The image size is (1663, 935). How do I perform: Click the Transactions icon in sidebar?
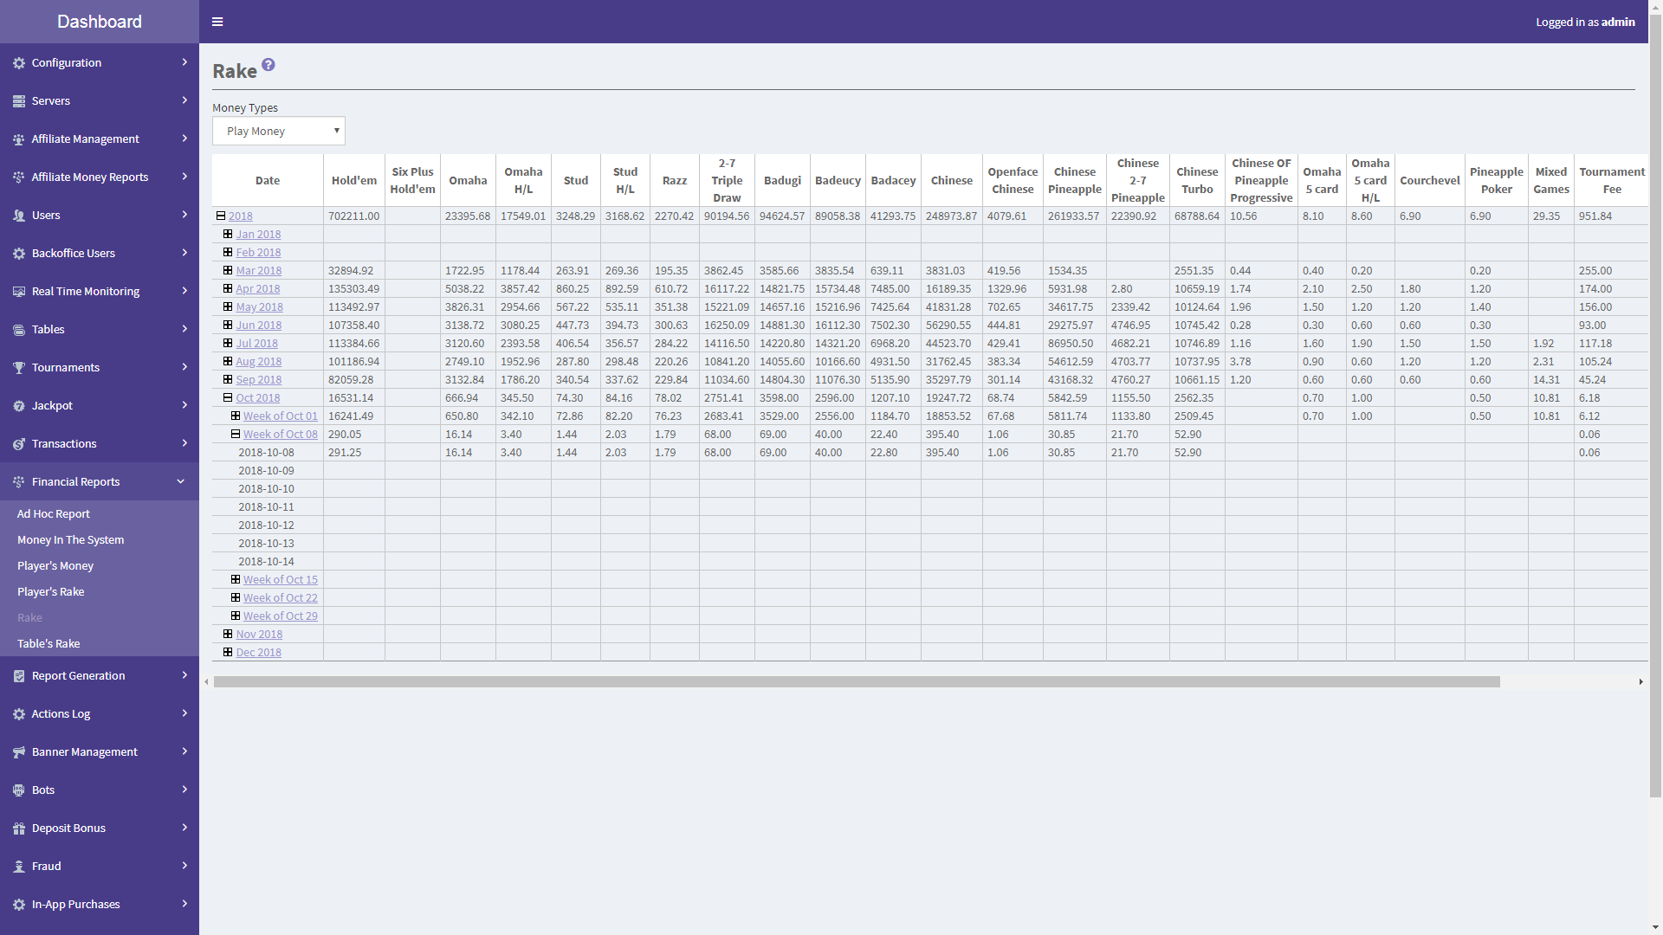click(x=19, y=444)
